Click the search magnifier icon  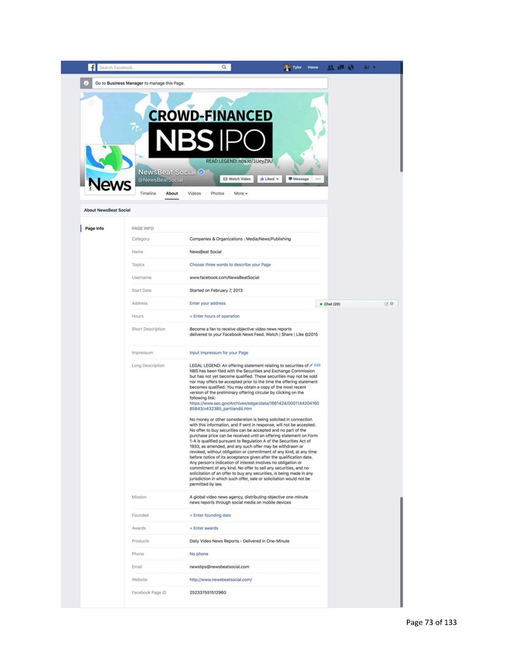(224, 67)
